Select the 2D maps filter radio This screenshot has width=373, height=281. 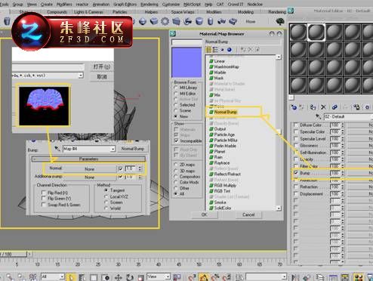[176, 165]
